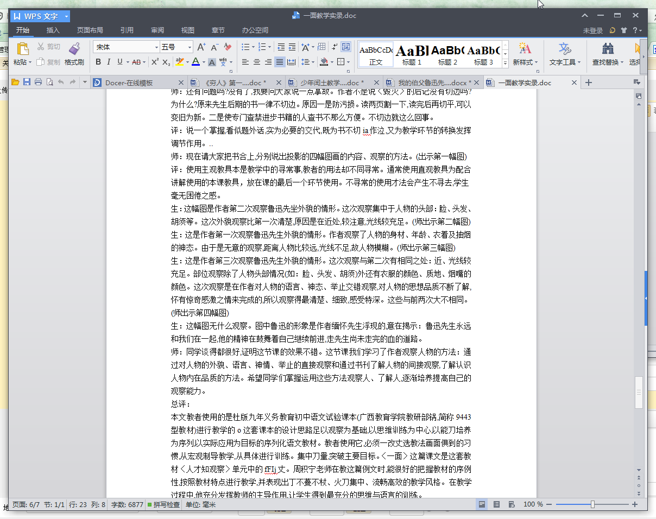
Task: Switch to the 章节 (Section) ribbon tab
Action: coord(218,30)
